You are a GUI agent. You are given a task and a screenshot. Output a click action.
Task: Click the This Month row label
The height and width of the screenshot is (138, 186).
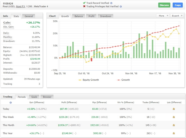click(8, 125)
